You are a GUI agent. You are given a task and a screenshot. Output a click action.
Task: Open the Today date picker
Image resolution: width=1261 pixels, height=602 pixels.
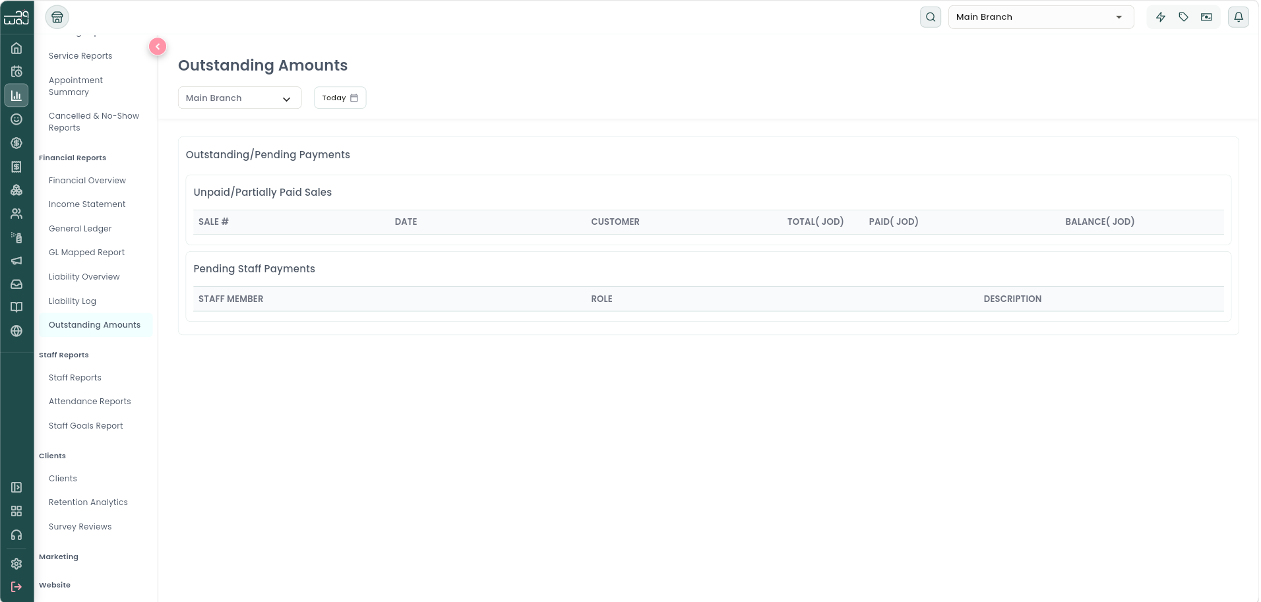tap(340, 98)
